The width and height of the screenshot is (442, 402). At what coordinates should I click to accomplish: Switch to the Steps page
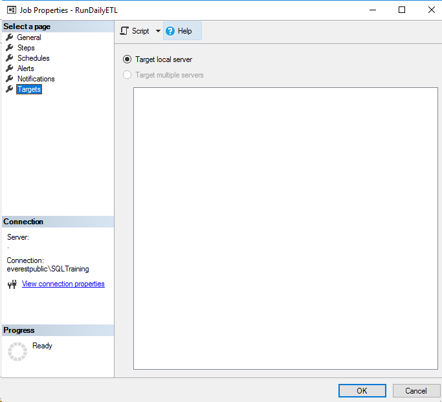pos(26,48)
